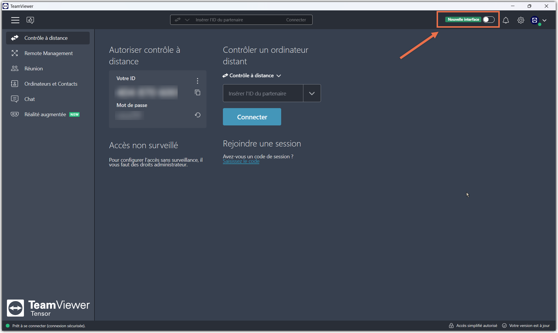Open Remote Management section

[x=48, y=53]
